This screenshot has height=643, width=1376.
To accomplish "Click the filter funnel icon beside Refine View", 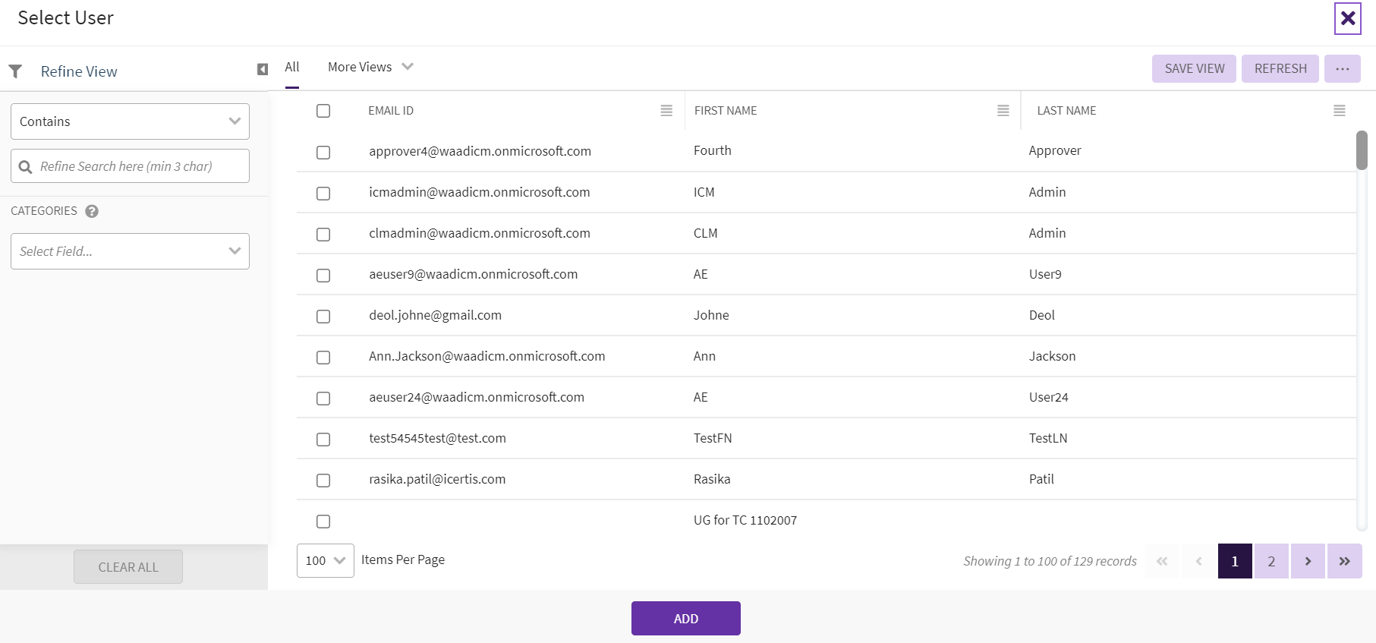I will pyautogui.click(x=15, y=71).
